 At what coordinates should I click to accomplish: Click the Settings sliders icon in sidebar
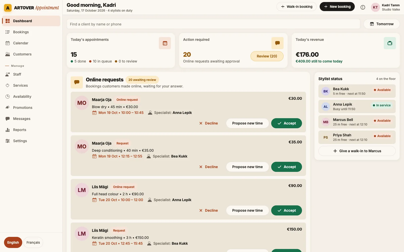[8, 141]
